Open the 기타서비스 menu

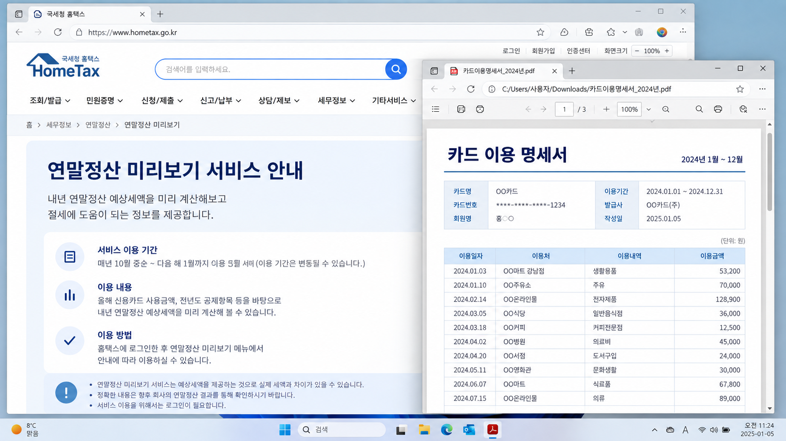tap(394, 100)
